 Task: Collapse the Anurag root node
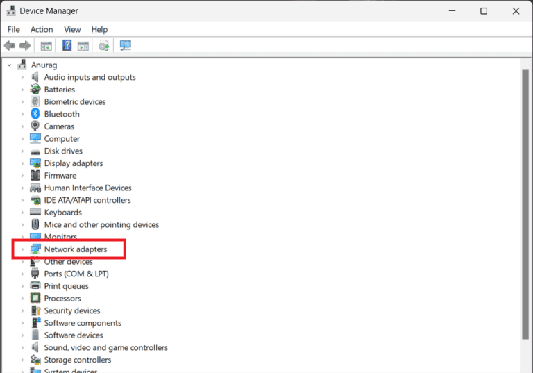(x=10, y=65)
